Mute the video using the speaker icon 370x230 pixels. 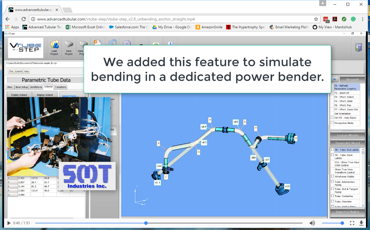click(312, 223)
